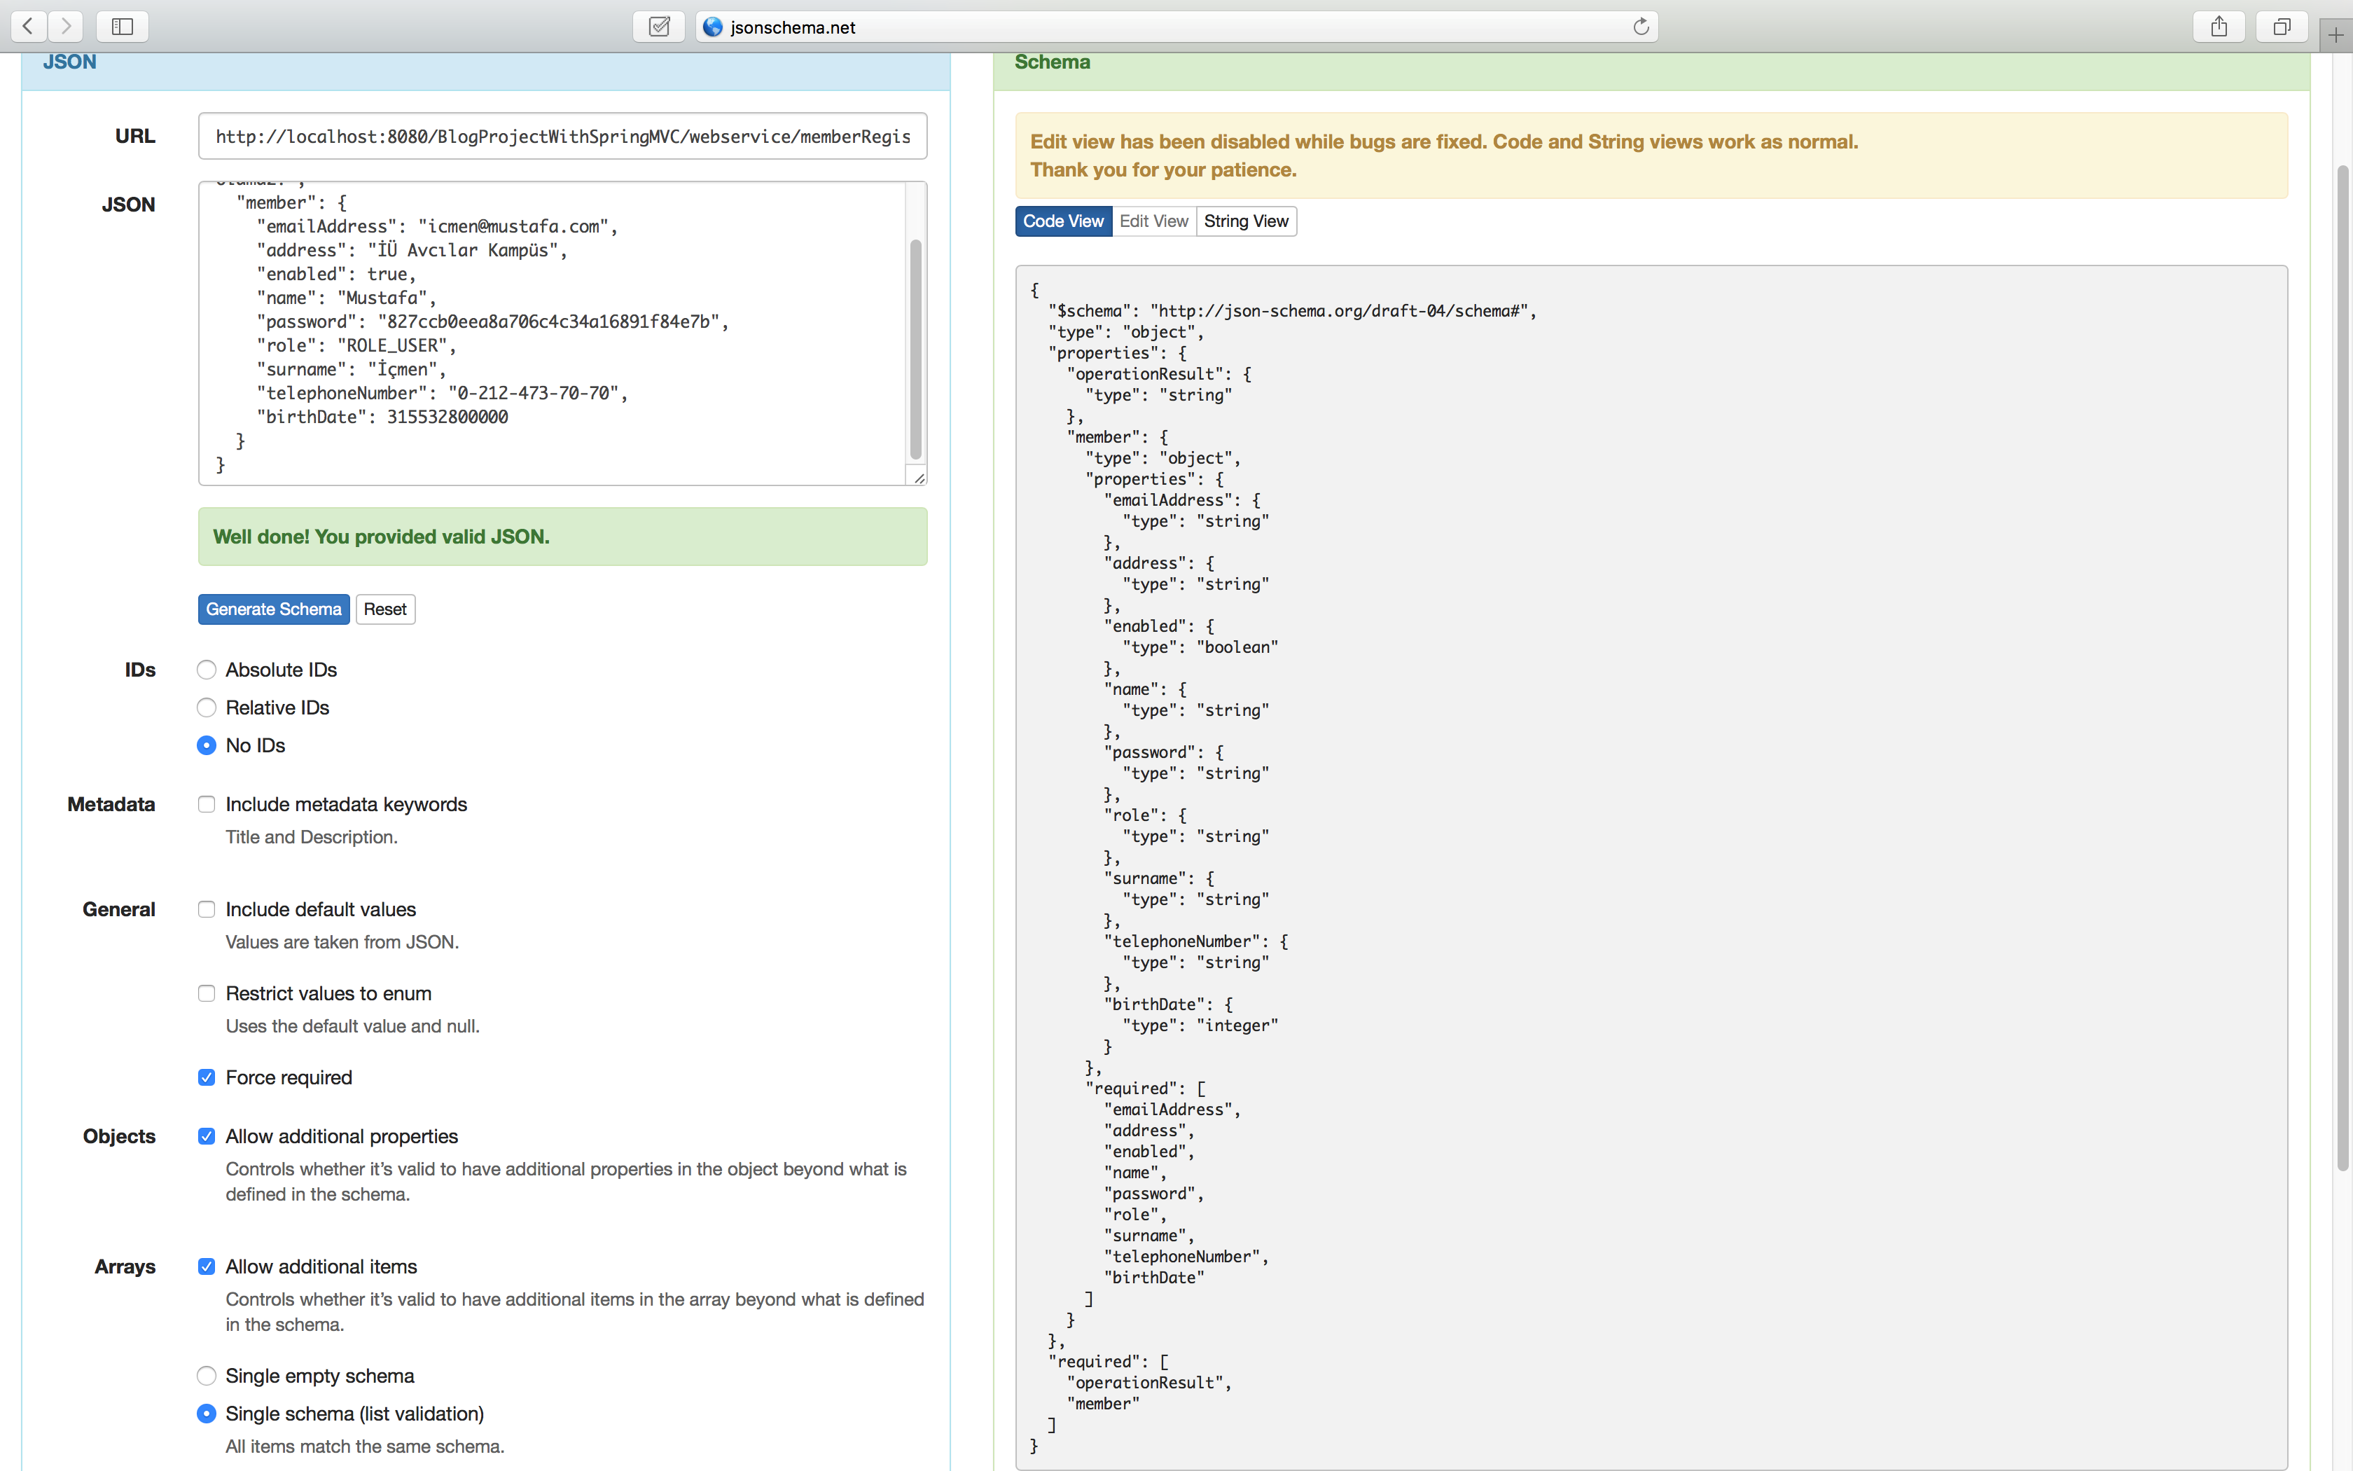Select the No IDs radio button
This screenshot has width=2353, height=1471.
click(x=206, y=745)
